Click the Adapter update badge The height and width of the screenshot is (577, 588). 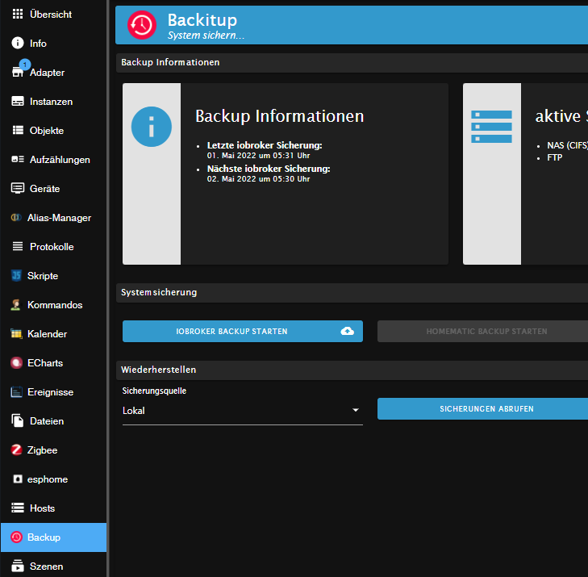pyautogui.click(x=25, y=65)
